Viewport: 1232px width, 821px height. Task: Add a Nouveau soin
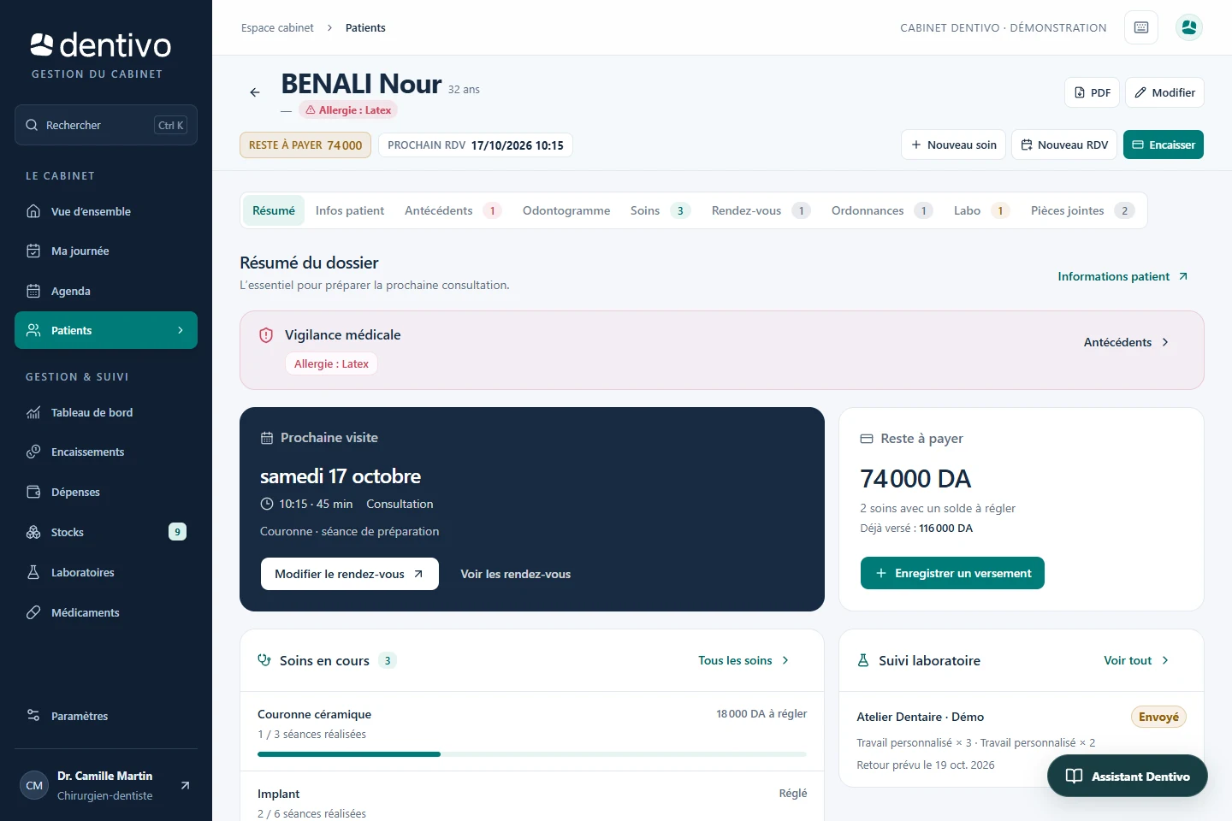coord(954,145)
